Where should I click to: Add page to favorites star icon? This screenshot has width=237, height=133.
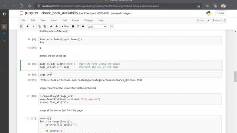[198, 6]
